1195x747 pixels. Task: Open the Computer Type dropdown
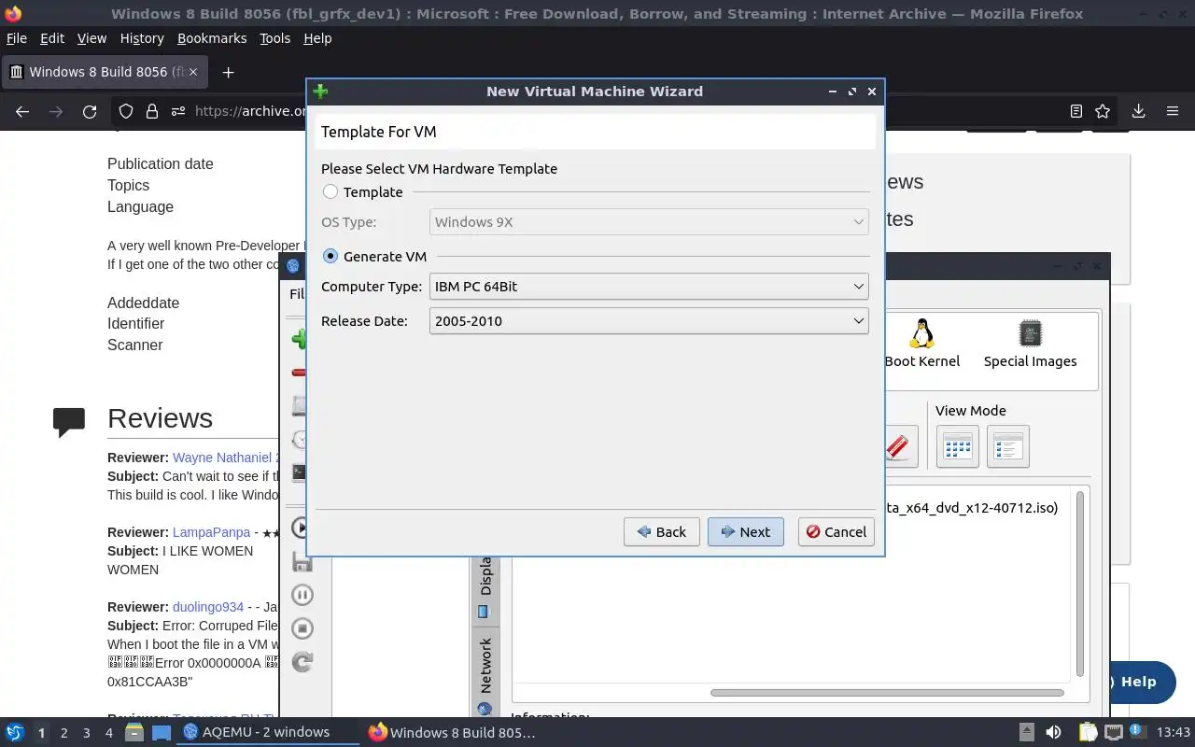click(649, 286)
